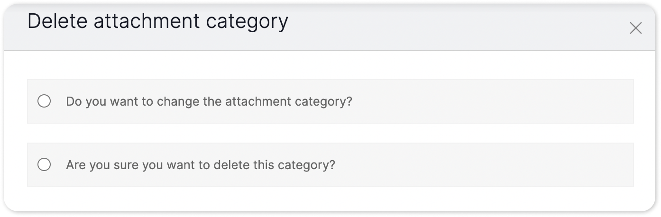This screenshot has width=661, height=217.
Task: Click "Do you want to change the attachment category?" text
Action: point(209,101)
